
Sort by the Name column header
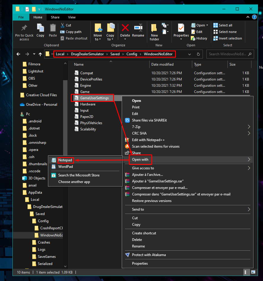tap(79, 64)
